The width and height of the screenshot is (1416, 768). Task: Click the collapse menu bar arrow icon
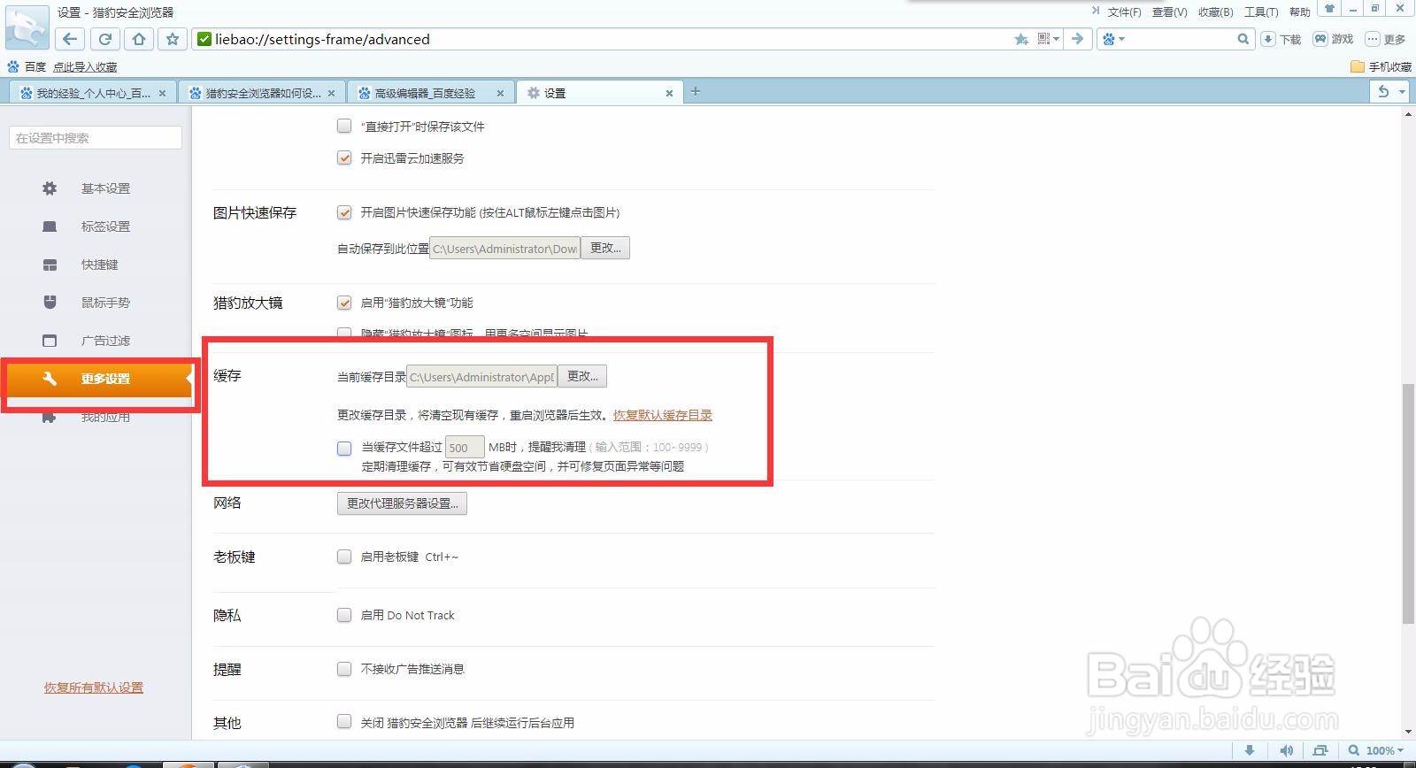coord(1095,11)
